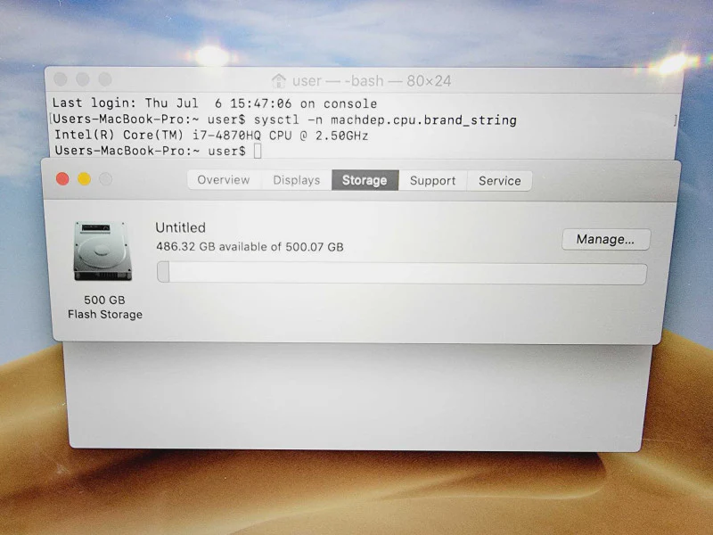Viewport: 713px width, 535px height.
Task: Click the empty portion of the storage bar
Action: pos(408,274)
